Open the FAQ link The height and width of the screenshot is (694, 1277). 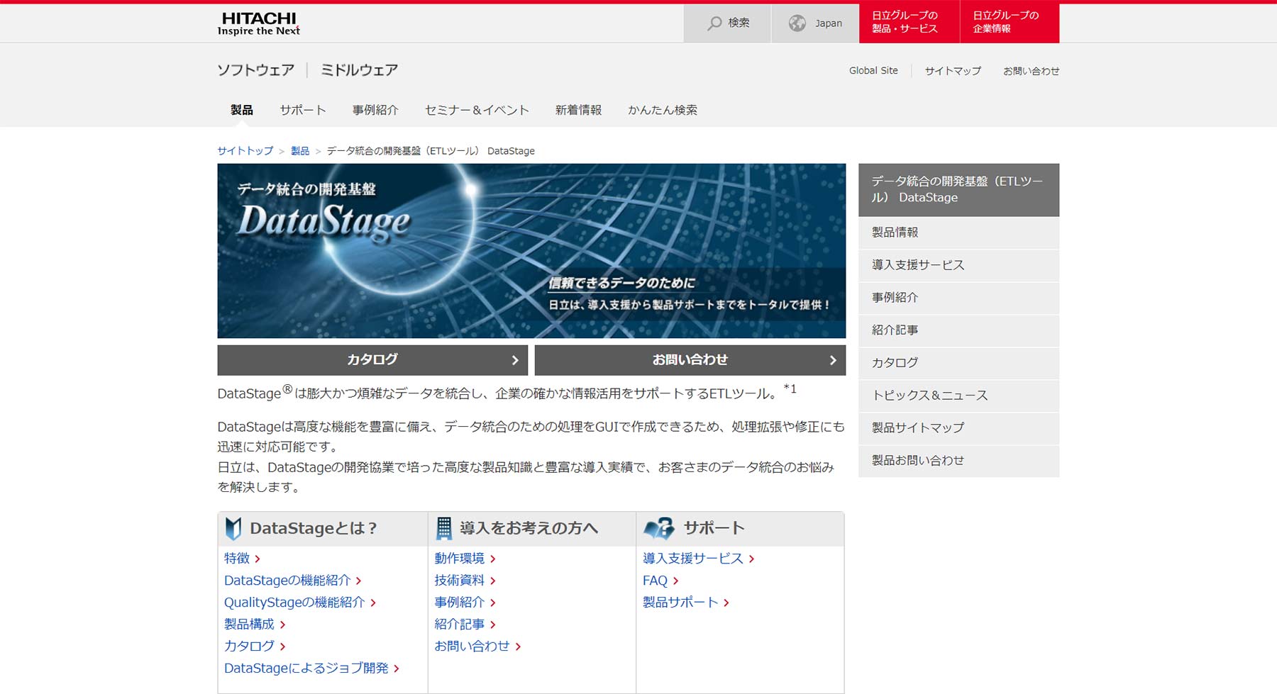655,581
